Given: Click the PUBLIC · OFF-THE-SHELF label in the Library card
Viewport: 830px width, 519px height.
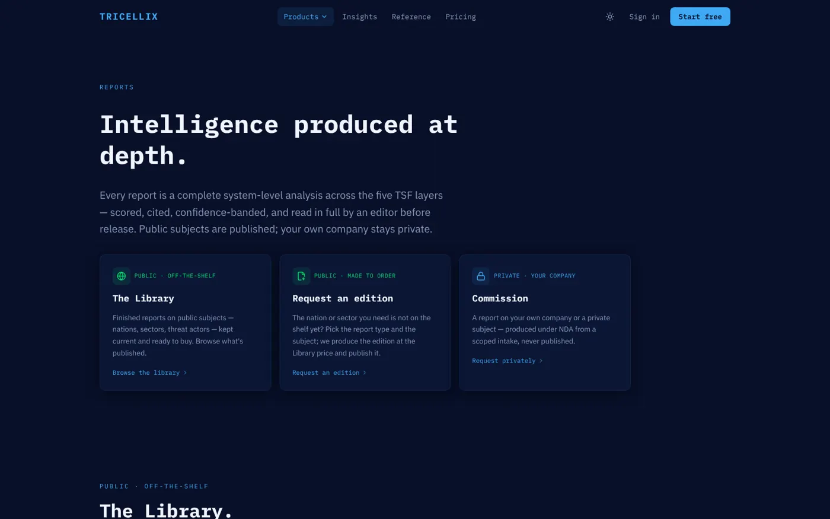Looking at the screenshot, I should pos(175,276).
